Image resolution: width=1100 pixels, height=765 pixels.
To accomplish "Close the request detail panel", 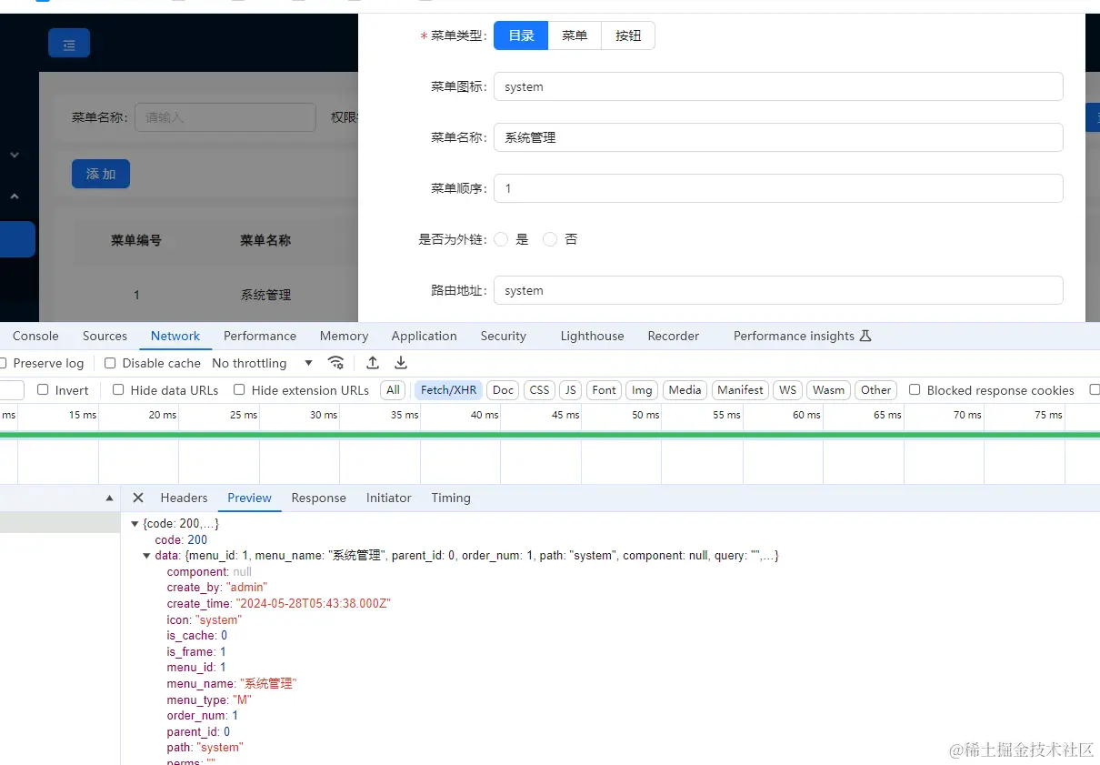I will tap(138, 498).
